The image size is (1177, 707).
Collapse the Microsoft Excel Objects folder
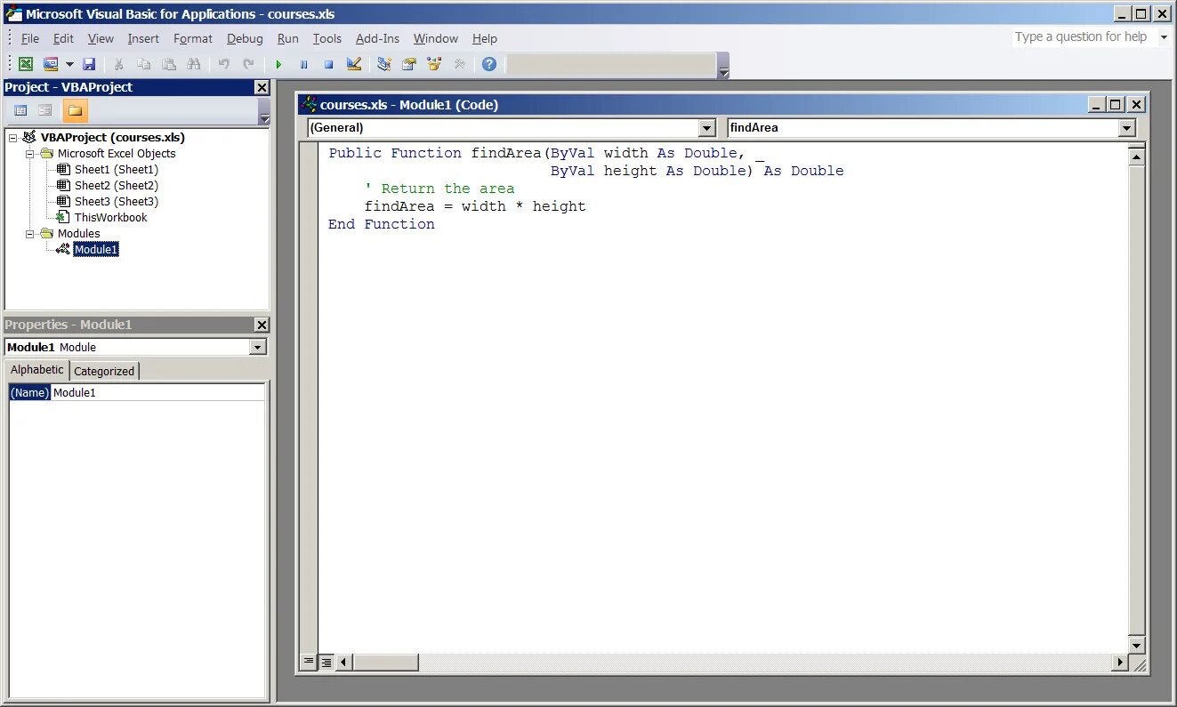click(29, 154)
